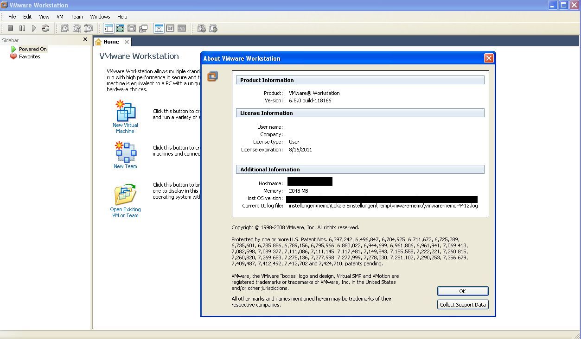Open the Team menu
This screenshot has height=339, width=581.
[x=77, y=17]
